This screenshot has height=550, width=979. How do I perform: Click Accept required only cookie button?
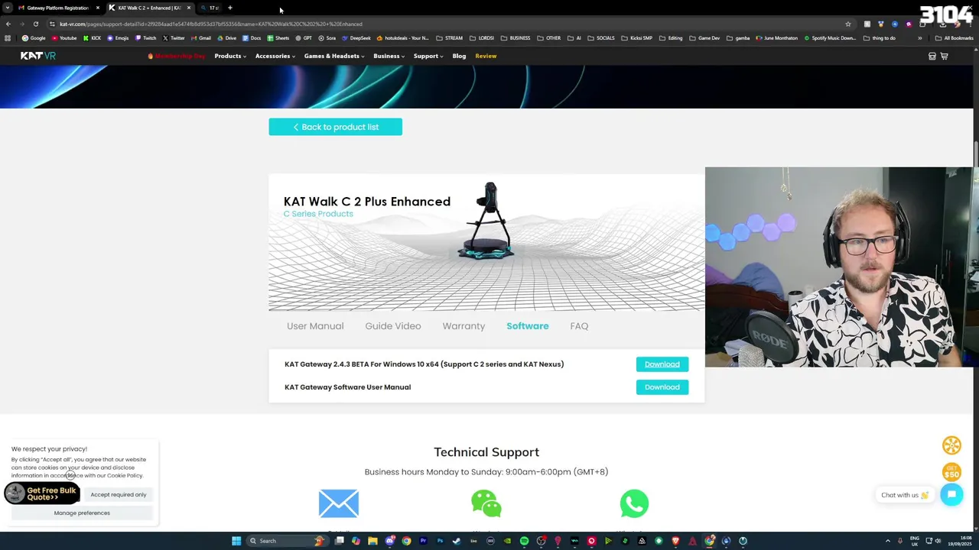pos(119,494)
